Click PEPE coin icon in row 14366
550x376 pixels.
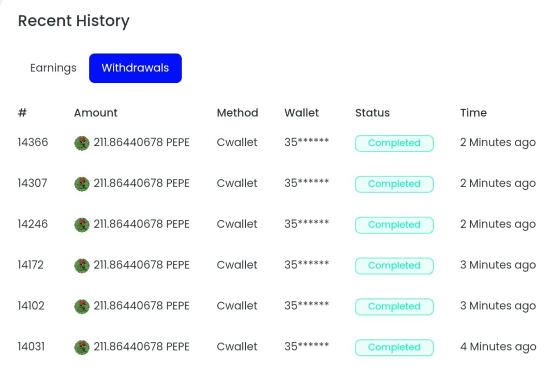[x=82, y=143]
